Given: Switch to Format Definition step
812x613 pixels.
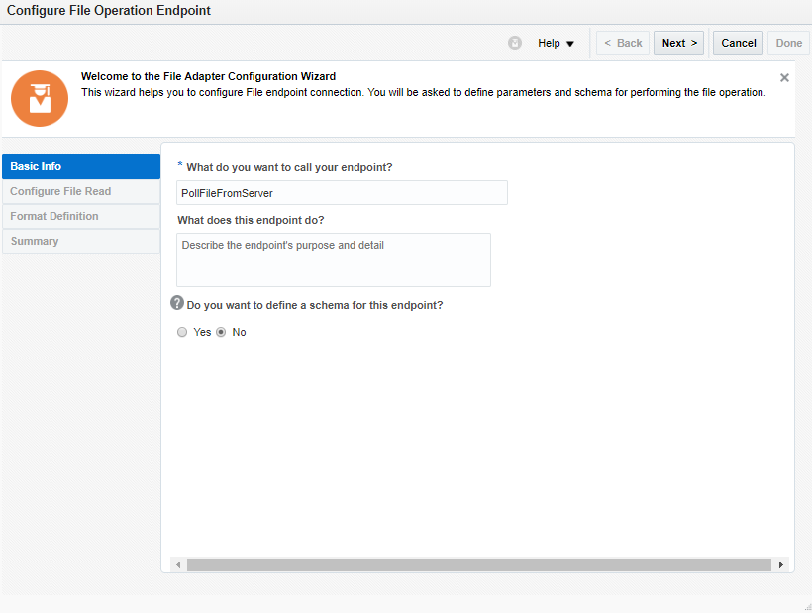Looking at the screenshot, I should 81,216.
